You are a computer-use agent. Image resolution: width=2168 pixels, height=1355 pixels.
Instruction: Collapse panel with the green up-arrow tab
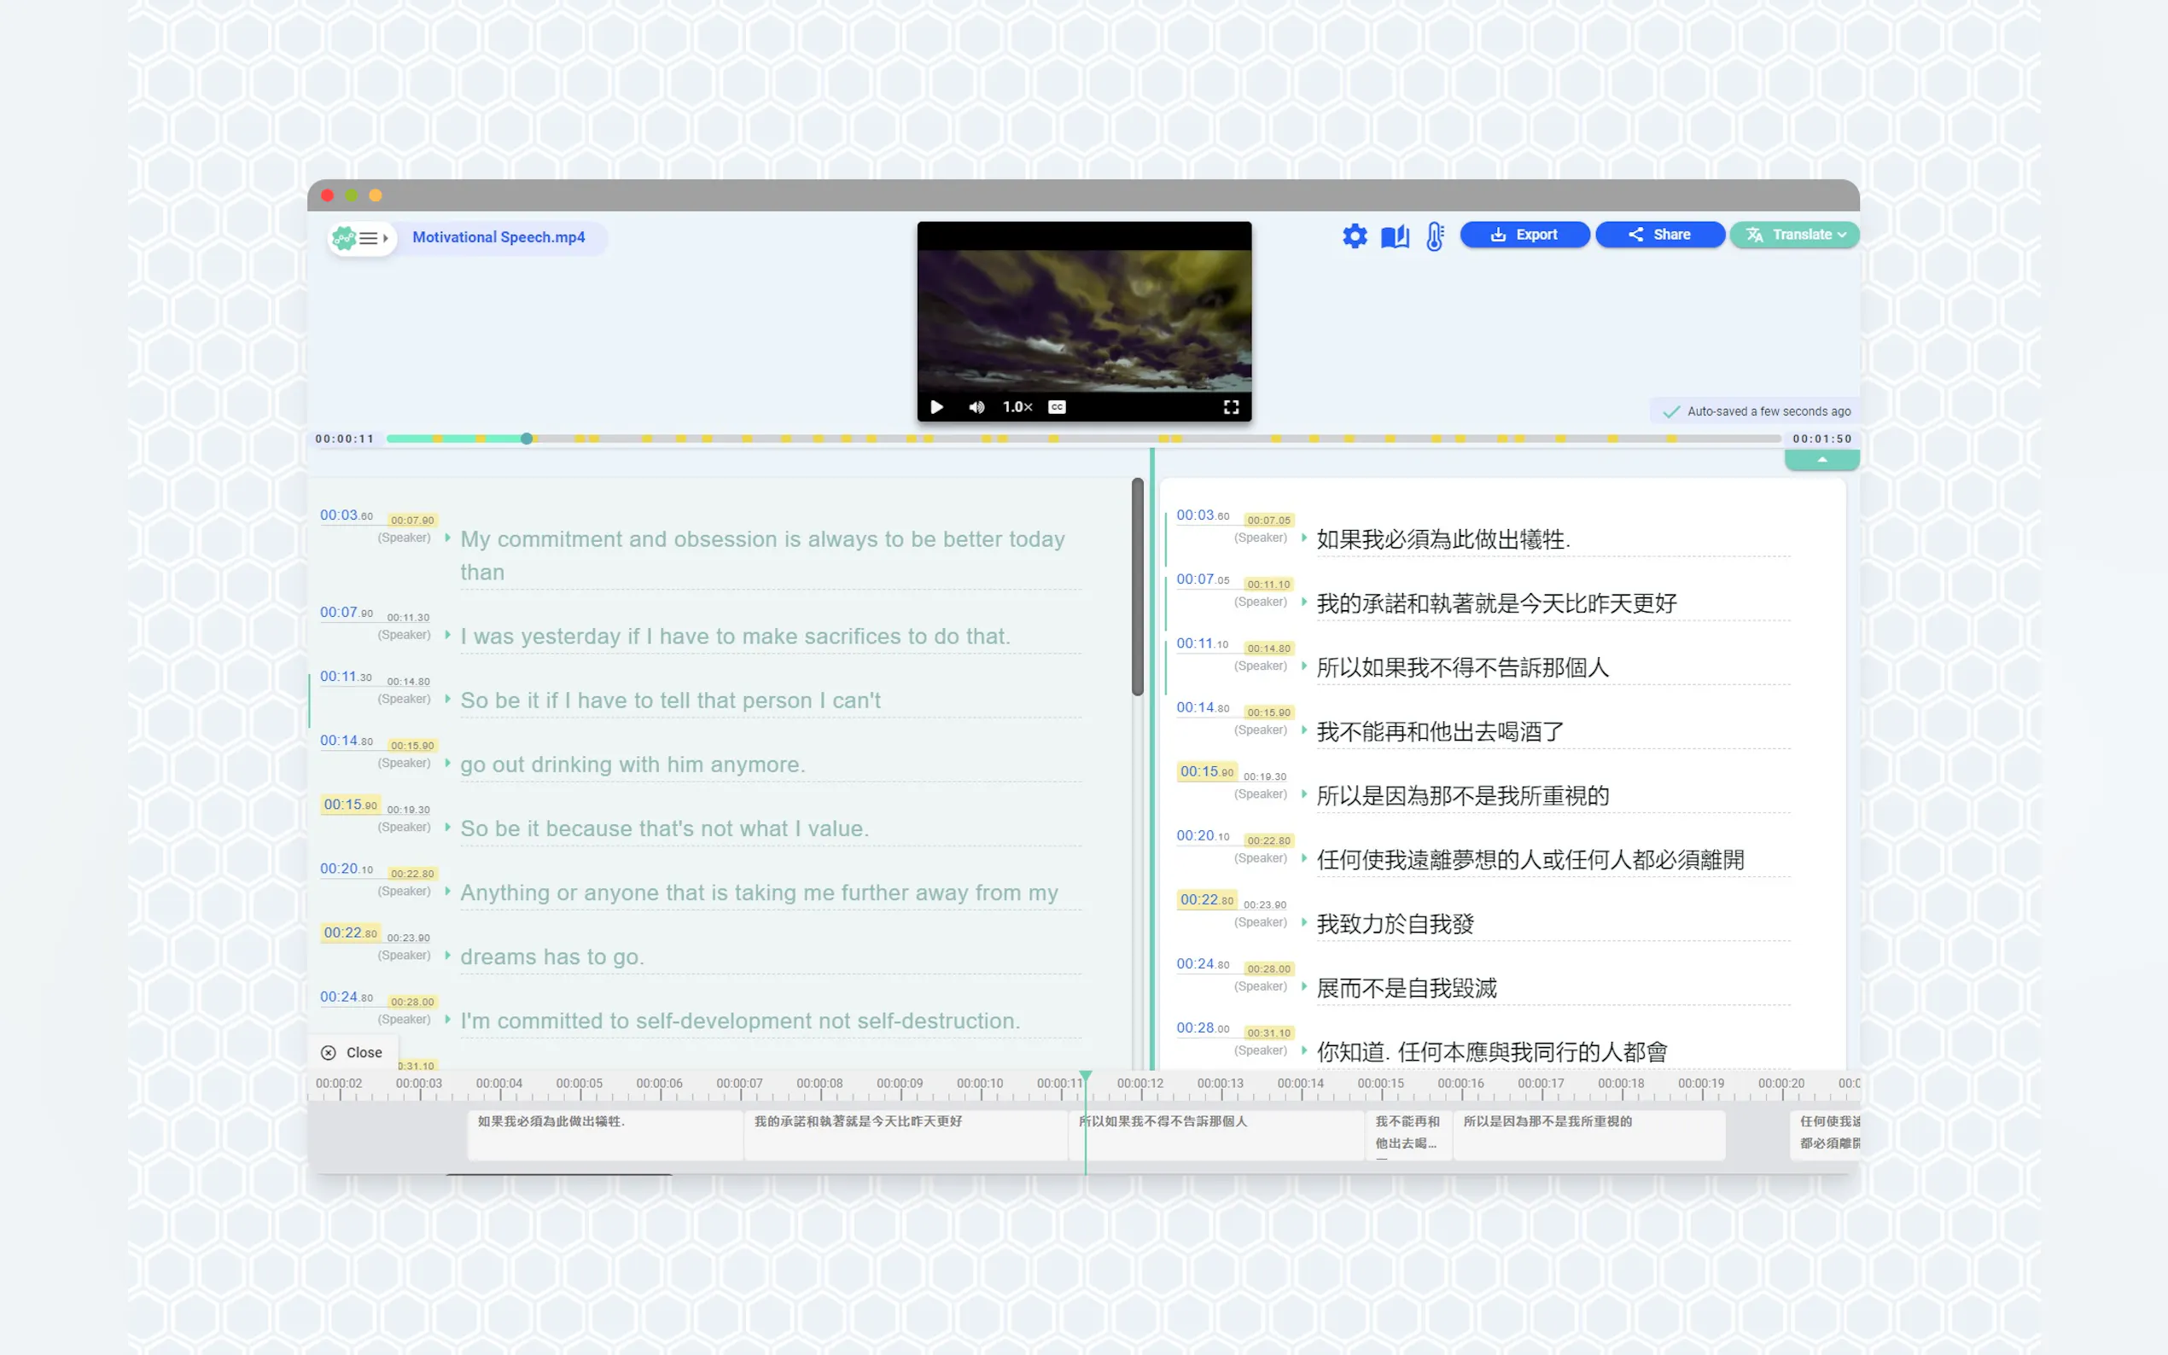[1821, 460]
